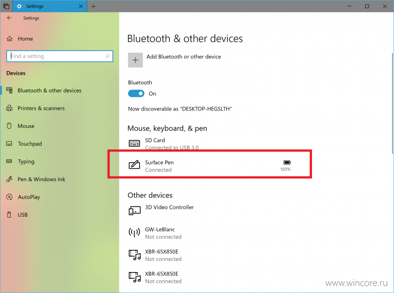
Task: Click the Touchpad sidebar icon
Action: tap(9, 144)
